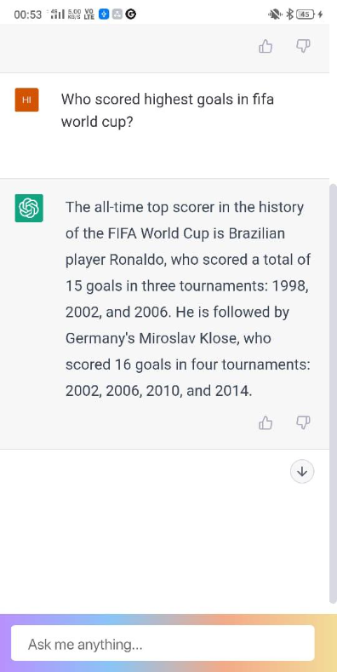Tap the VoLTE indicator in status bar
This screenshot has width=337, height=672.
[x=89, y=14]
